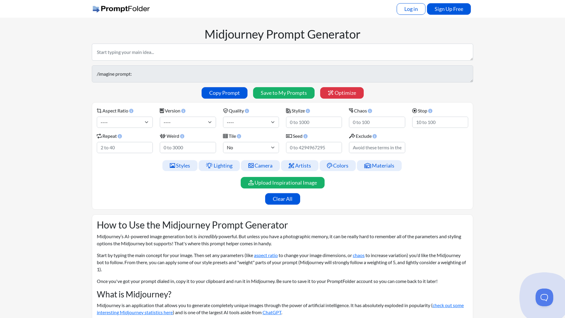Click the Copy Prompt button
The width and height of the screenshot is (565, 318).
pyautogui.click(x=224, y=93)
